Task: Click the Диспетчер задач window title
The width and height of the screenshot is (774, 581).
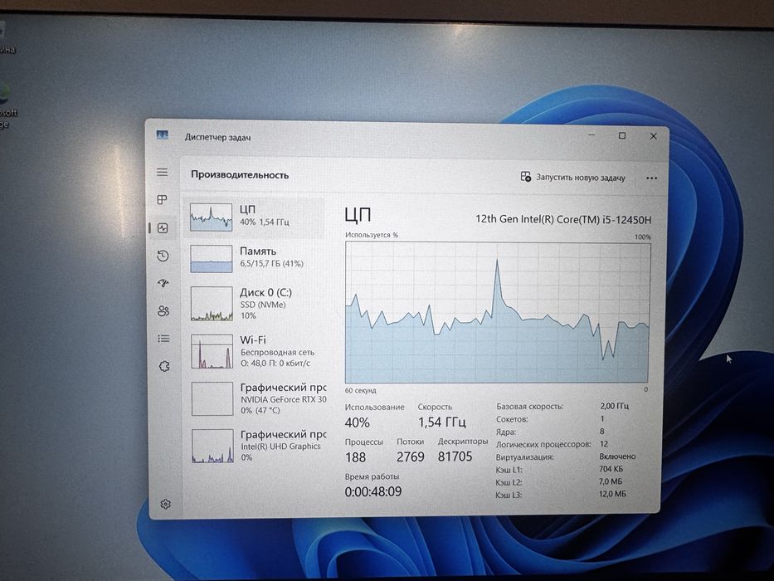Action: pos(217,137)
